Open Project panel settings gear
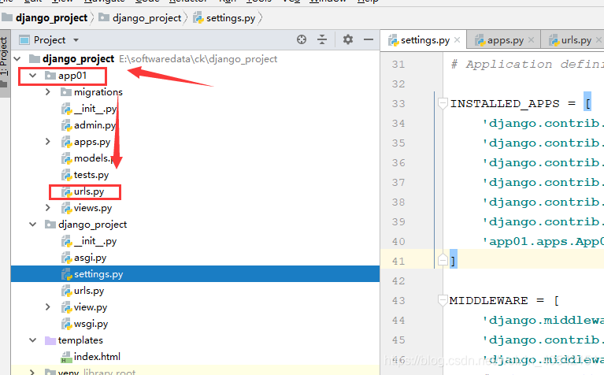This screenshot has width=604, height=375. [x=348, y=39]
